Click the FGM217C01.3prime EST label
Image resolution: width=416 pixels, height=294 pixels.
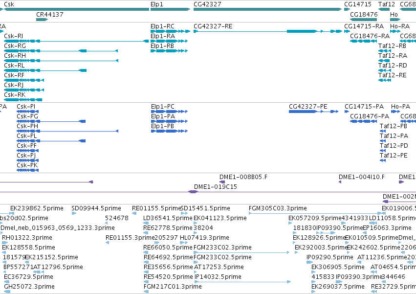[173, 287]
